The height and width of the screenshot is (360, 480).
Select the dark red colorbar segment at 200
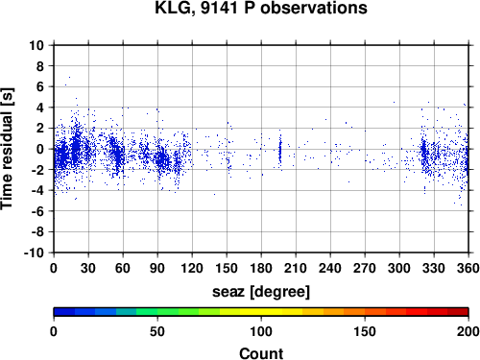coord(458,312)
